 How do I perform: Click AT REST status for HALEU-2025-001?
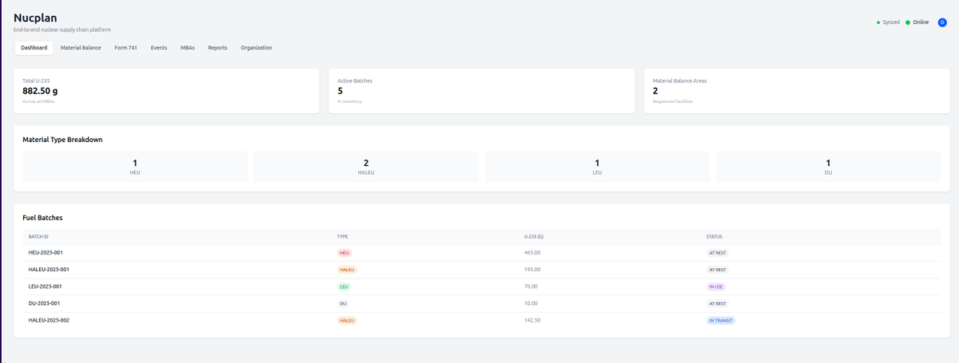tap(718, 270)
